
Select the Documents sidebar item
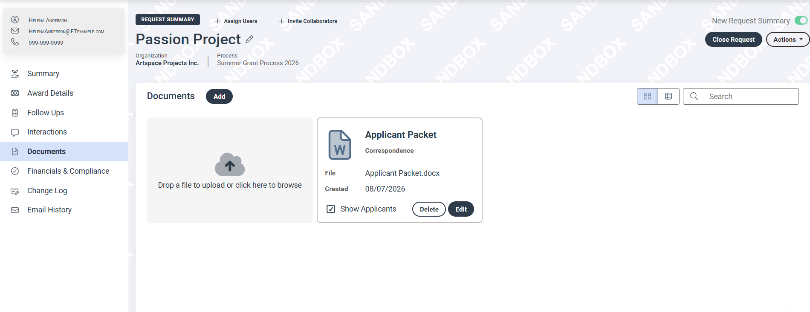pos(64,152)
